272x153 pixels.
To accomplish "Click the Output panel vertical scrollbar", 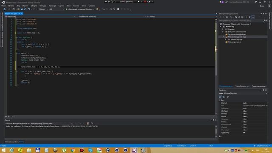I will pos(216,131).
